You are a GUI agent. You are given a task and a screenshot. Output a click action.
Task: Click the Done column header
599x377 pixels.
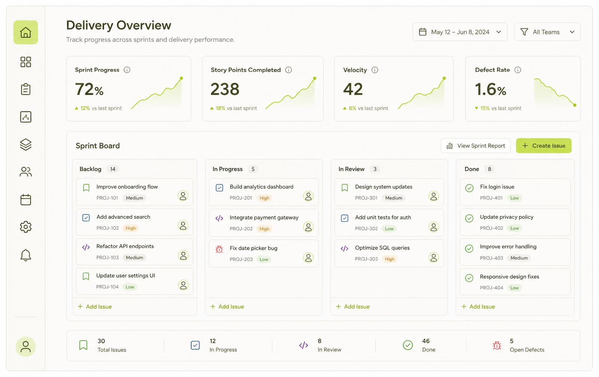(x=472, y=169)
